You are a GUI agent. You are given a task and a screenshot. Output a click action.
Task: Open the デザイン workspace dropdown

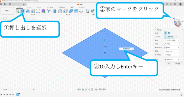(x=7, y=11)
